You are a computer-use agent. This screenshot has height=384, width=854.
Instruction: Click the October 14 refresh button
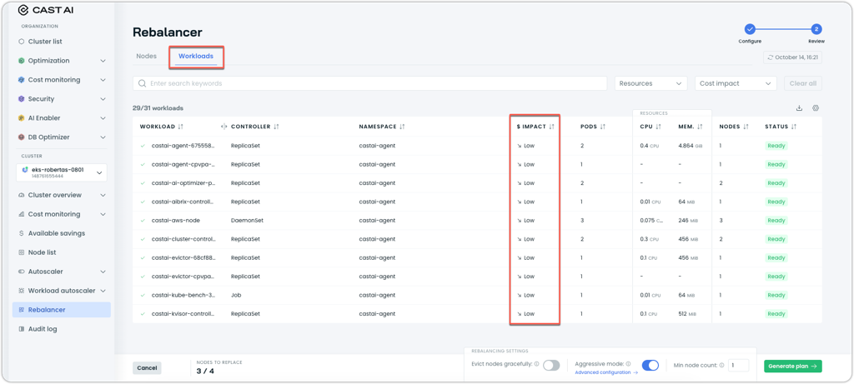[x=793, y=57]
